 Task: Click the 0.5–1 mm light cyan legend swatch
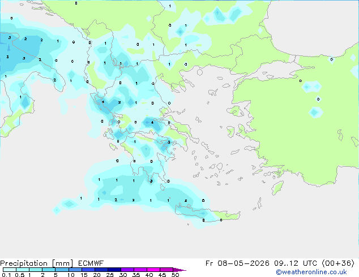[x=23, y=270]
